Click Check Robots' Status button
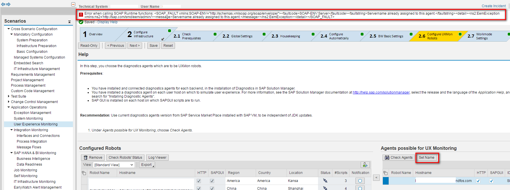 125,158
